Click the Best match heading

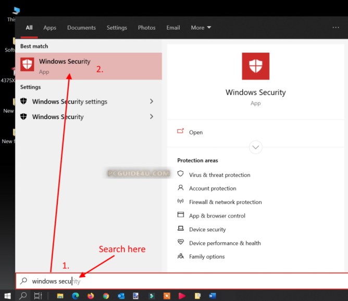tap(34, 46)
